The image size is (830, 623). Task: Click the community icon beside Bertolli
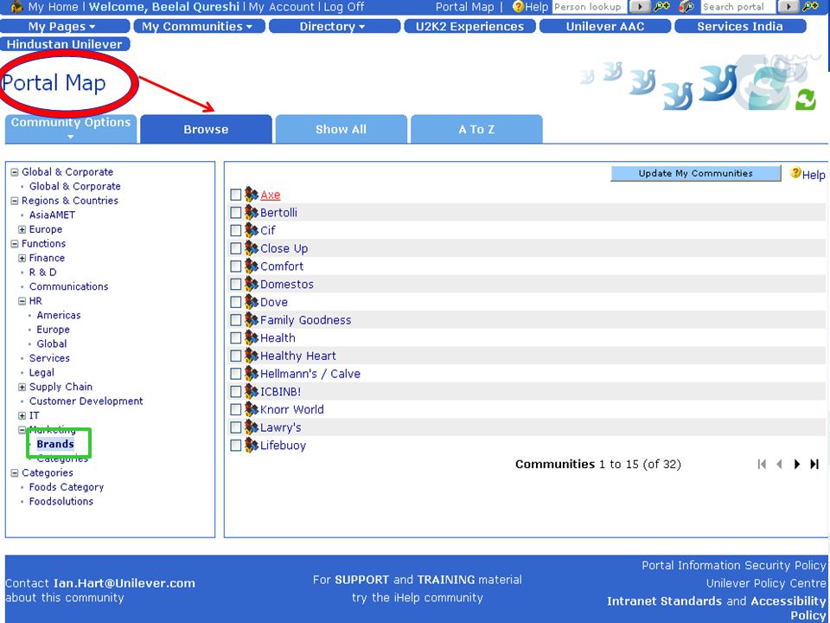(x=251, y=213)
